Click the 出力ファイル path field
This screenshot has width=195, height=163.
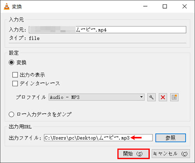pos(98,138)
